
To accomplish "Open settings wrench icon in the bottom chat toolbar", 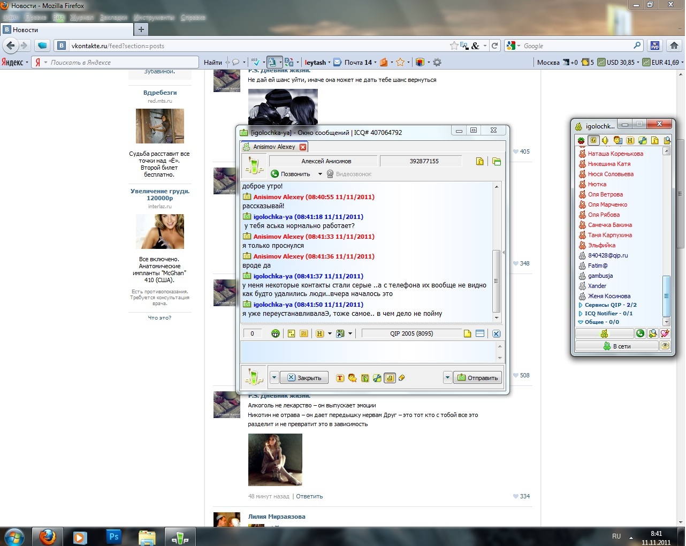I will (377, 378).
